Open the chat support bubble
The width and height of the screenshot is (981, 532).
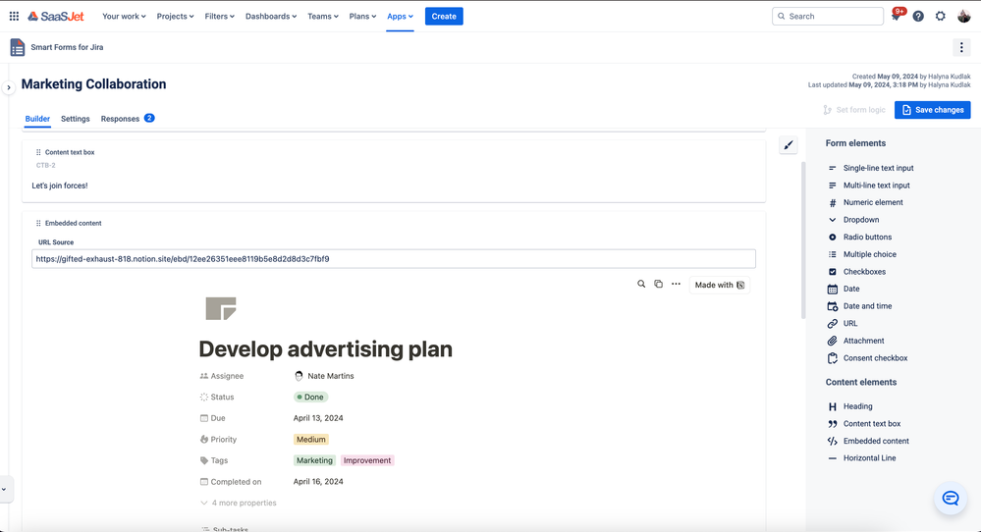(951, 499)
